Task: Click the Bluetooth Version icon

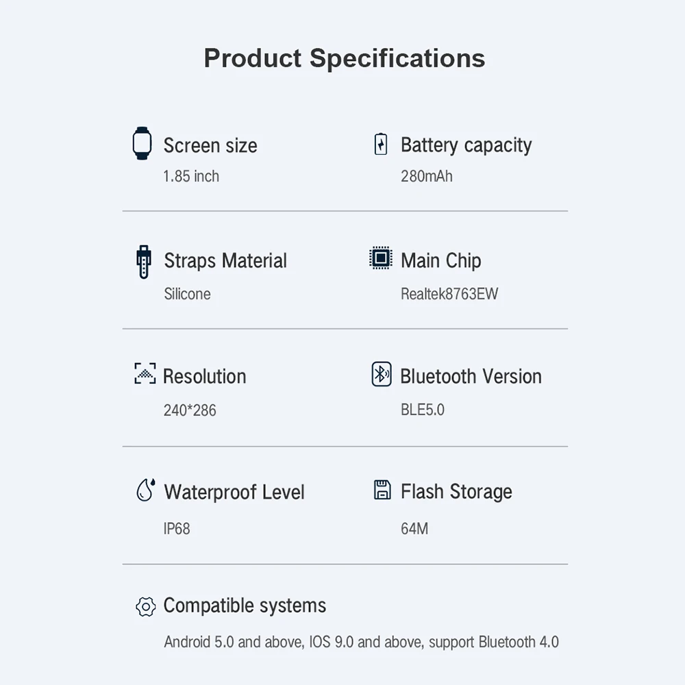Action: pyautogui.click(x=381, y=374)
